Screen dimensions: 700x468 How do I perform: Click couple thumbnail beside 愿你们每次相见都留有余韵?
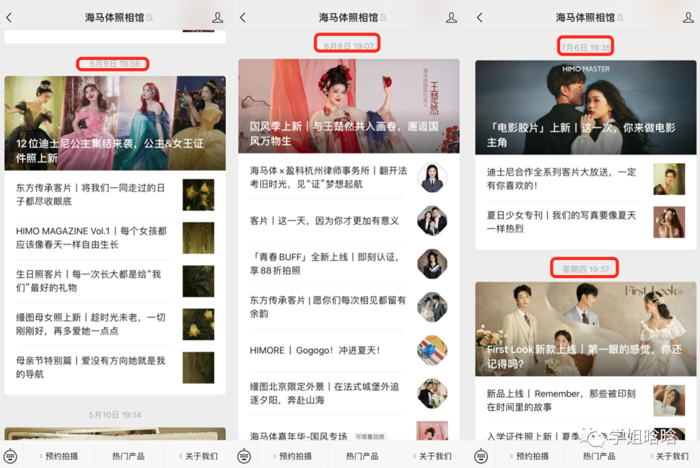click(x=432, y=307)
